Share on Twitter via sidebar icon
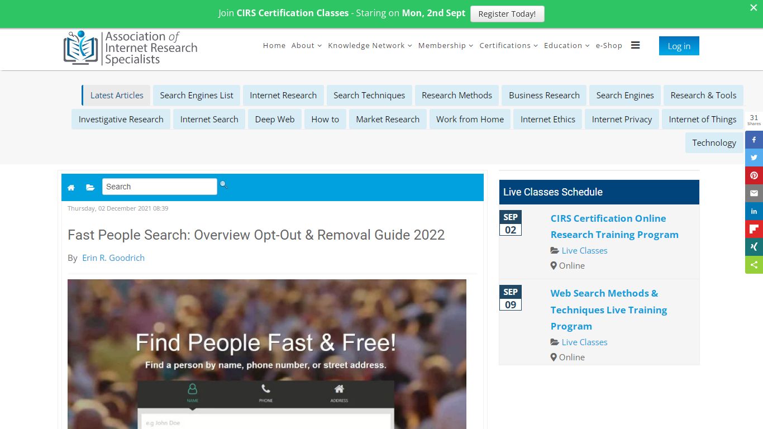The image size is (763, 429). pos(754,158)
